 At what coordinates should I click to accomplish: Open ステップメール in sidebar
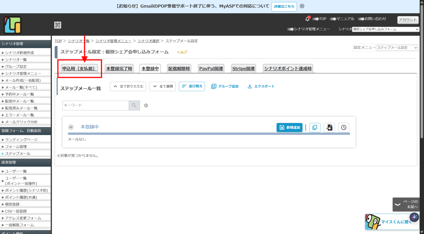[x=18, y=154]
